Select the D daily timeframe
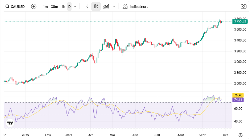The height and width of the screenshot is (140, 250). coord(69,7)
